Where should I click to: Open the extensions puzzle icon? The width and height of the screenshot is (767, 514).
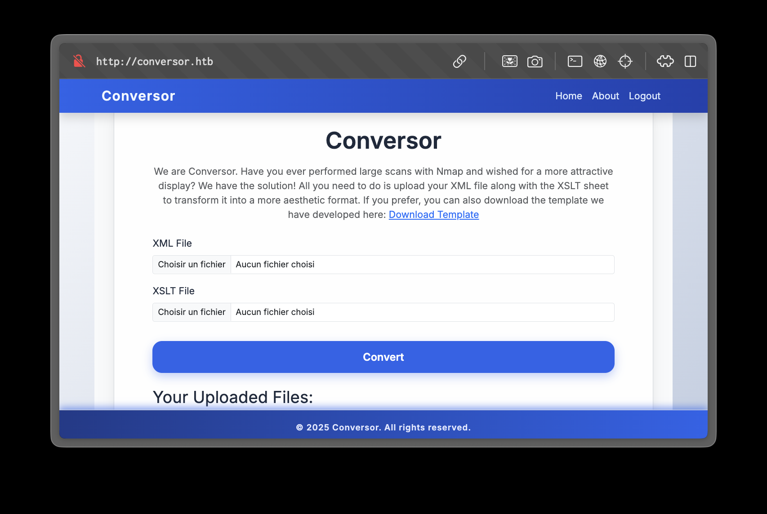[x=665, y=61]
